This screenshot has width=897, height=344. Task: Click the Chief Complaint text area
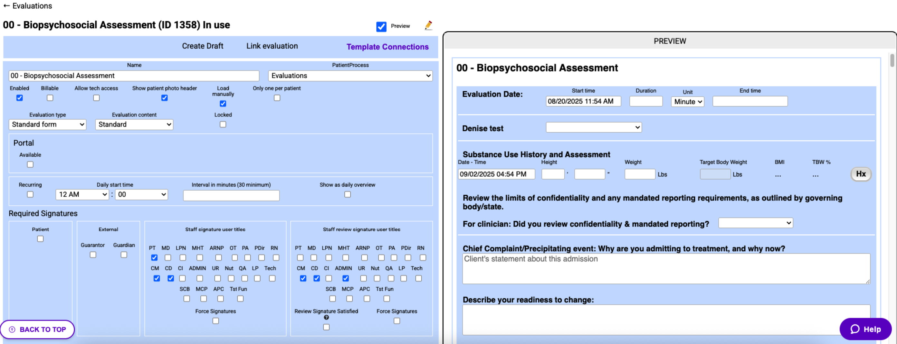[x=665, y=268]
